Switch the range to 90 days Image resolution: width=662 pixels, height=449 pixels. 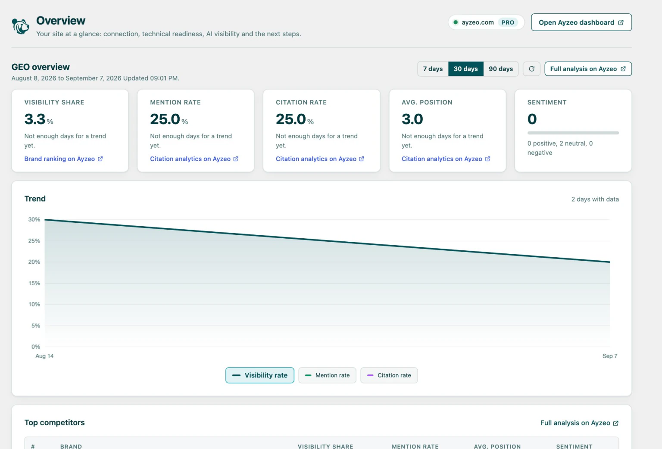coord(501,69)
